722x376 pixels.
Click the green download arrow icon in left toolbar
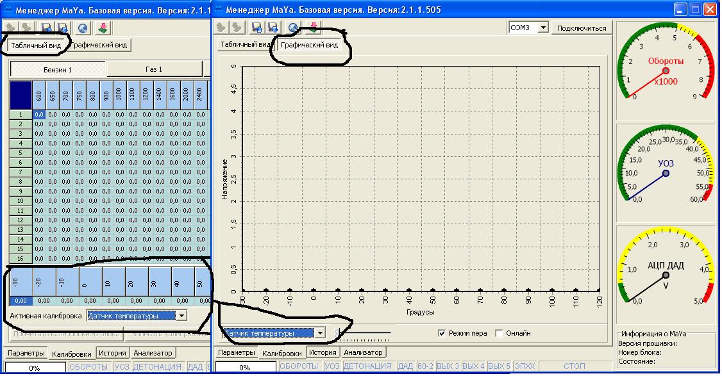point(103,28)
